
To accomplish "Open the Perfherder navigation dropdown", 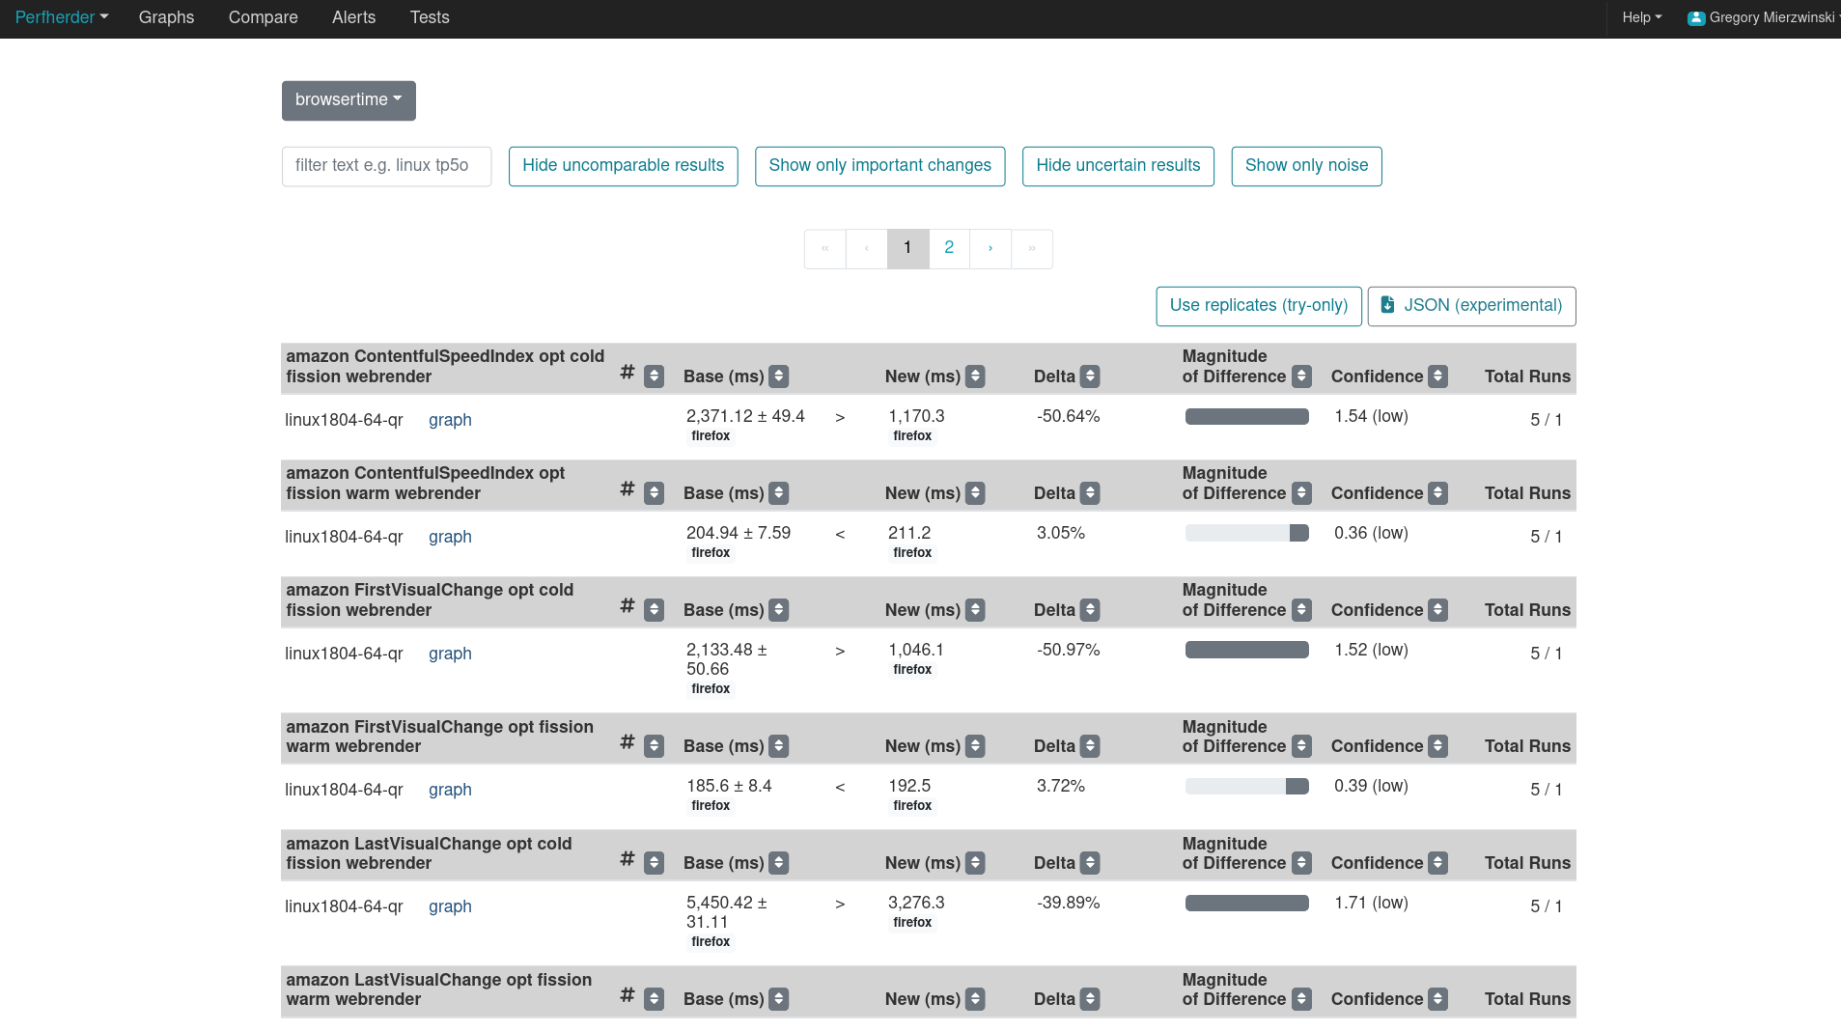I will (61, 17).
